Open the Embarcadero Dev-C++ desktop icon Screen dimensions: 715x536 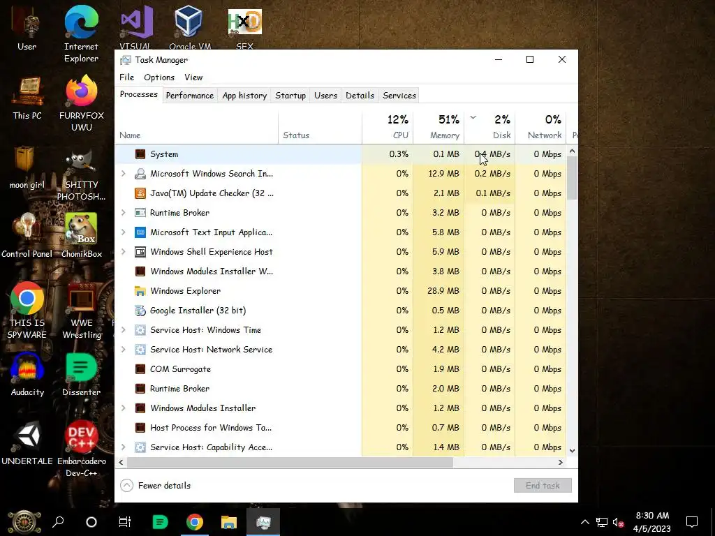click(x=82, y=449)
